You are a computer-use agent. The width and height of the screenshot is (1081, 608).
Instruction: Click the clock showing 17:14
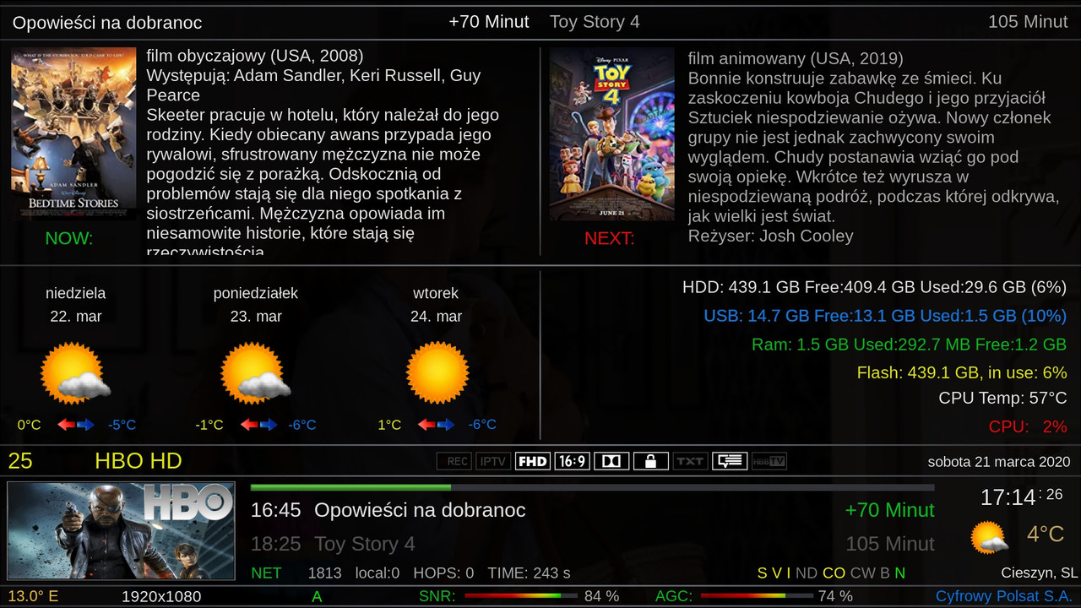[x=1008, y=497]
